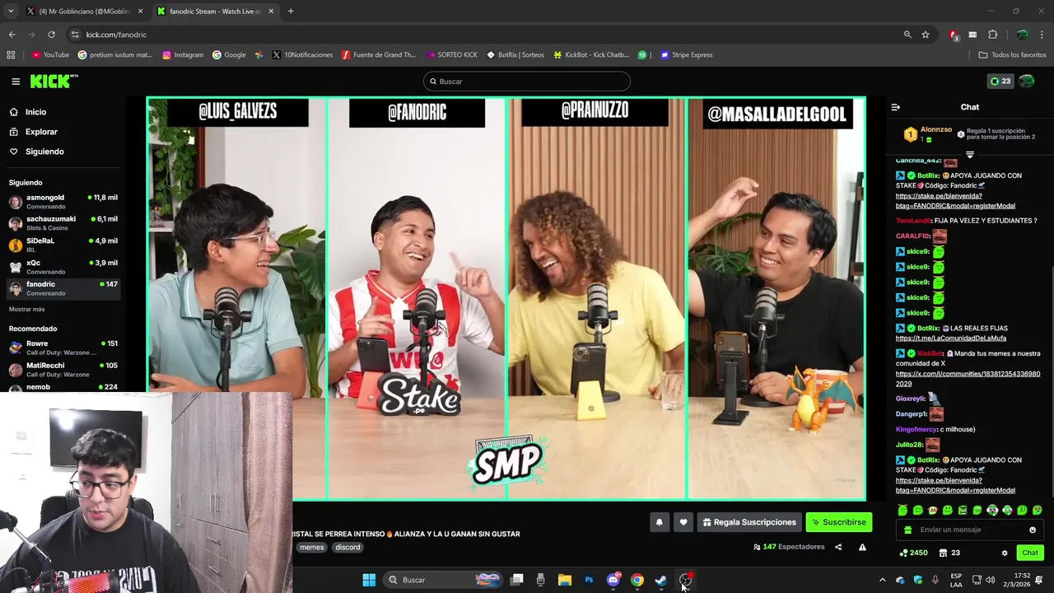Open OBS Studio from taskbar
The width and height of the screenshot is (1054, 593).
pyautogui.click(x=685, y=580)
